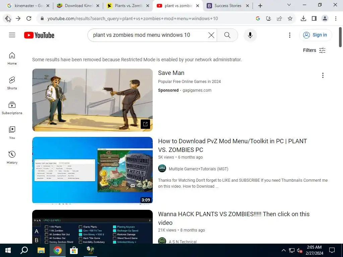Open Home in YouTube sidebar
The height and width of the screenshot is (257, 343).
coord(12,59)
